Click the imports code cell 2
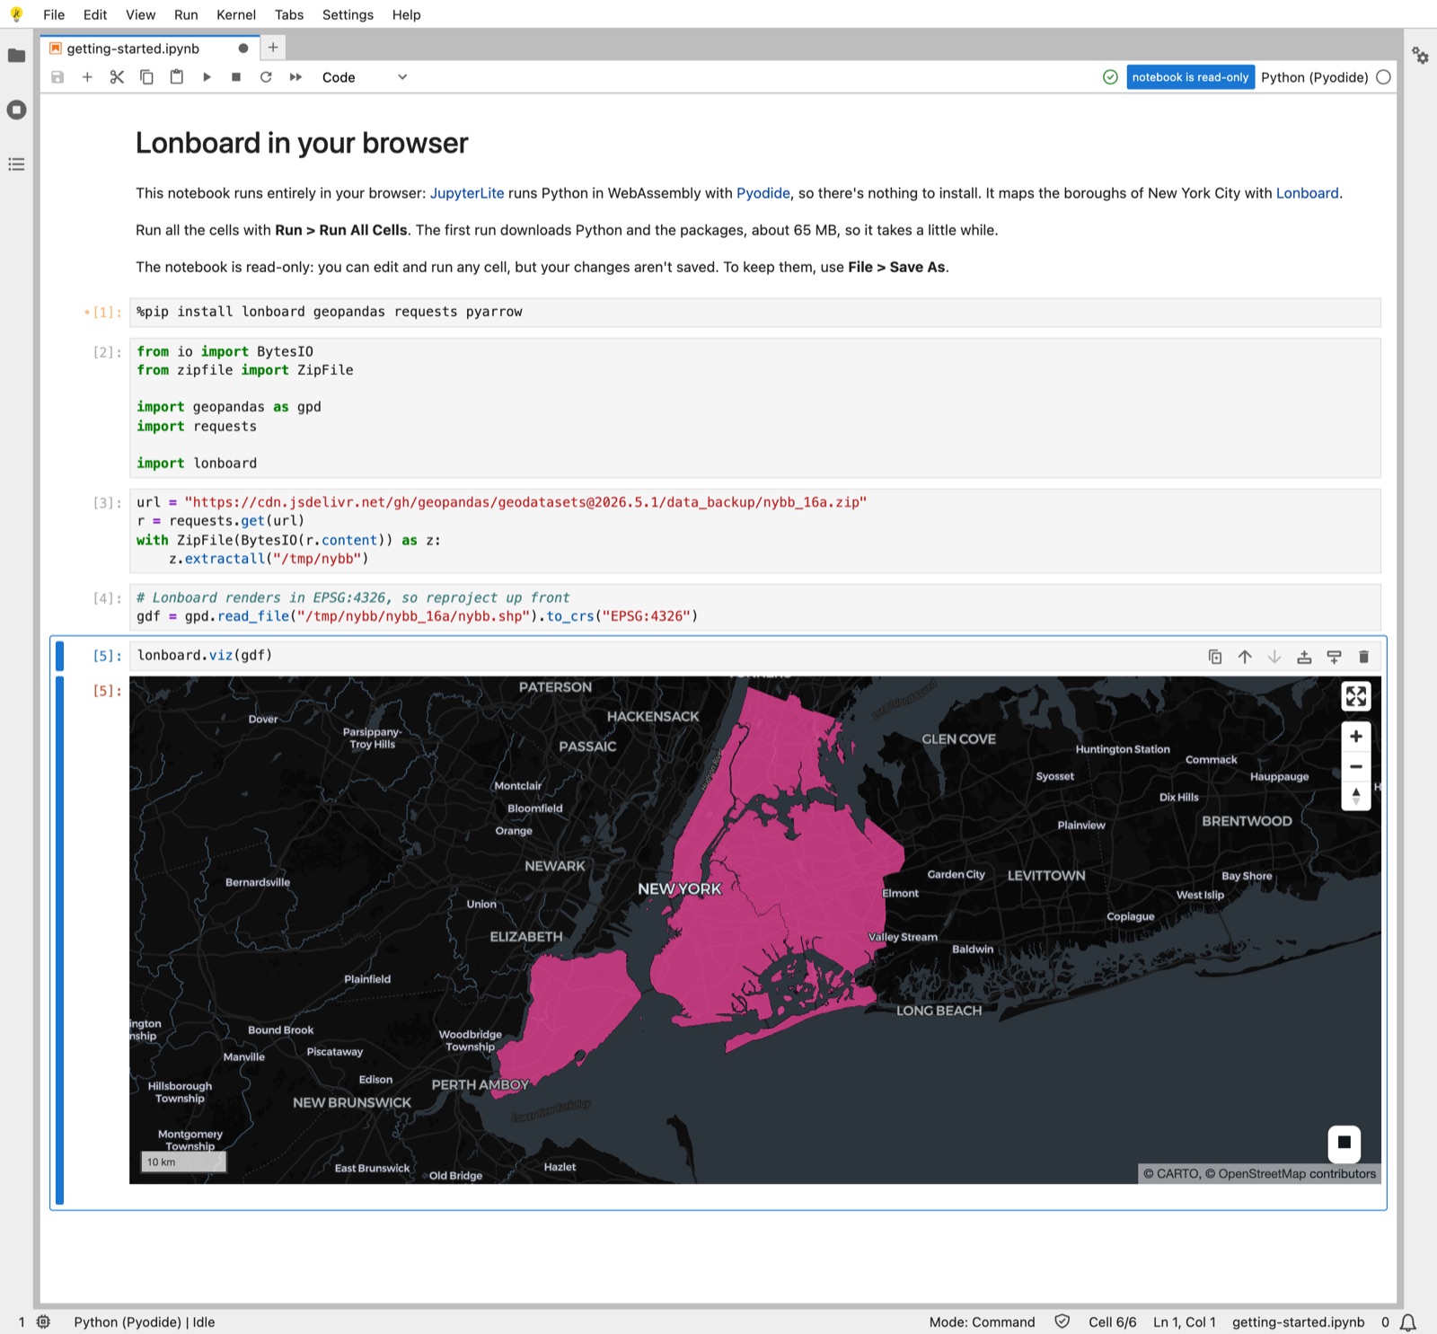The height and width of the screenshot is (1334, 1437). [754, 408]
